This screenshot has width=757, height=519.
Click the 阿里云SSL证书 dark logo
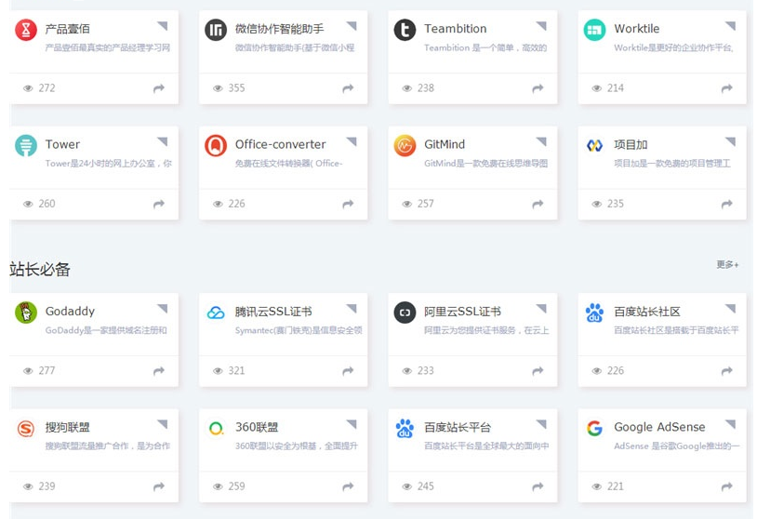click(x=405, y=313)
